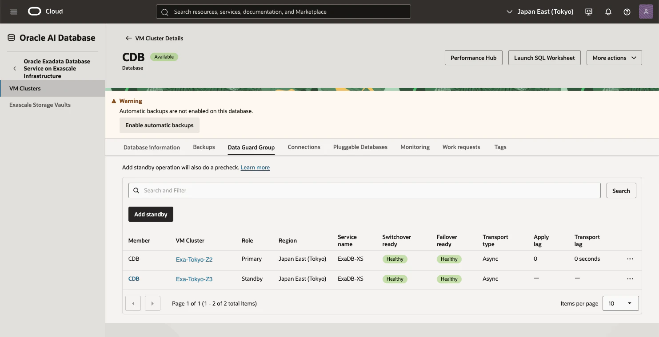Open the hamburger navigation menu
This screenshot has height=337, width=659.
click(14, 12)
